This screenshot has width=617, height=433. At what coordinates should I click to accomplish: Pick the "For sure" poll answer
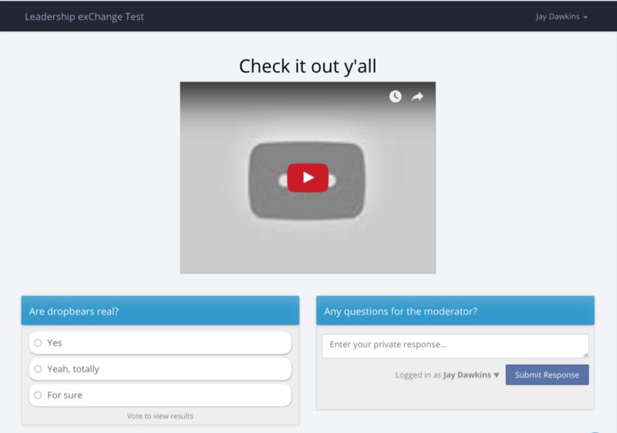38,395
